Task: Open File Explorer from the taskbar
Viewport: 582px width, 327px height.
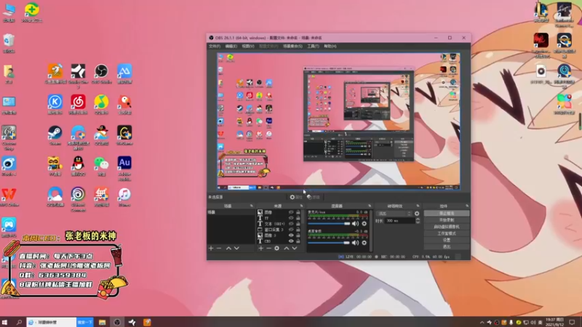Action: 102,323
